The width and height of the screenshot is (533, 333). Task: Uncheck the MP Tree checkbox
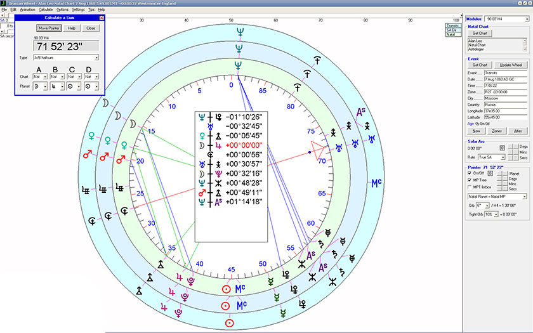tap(469, 179)
